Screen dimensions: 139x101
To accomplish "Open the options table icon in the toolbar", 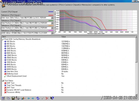I will pyautogui.click(x=3, y=98).
